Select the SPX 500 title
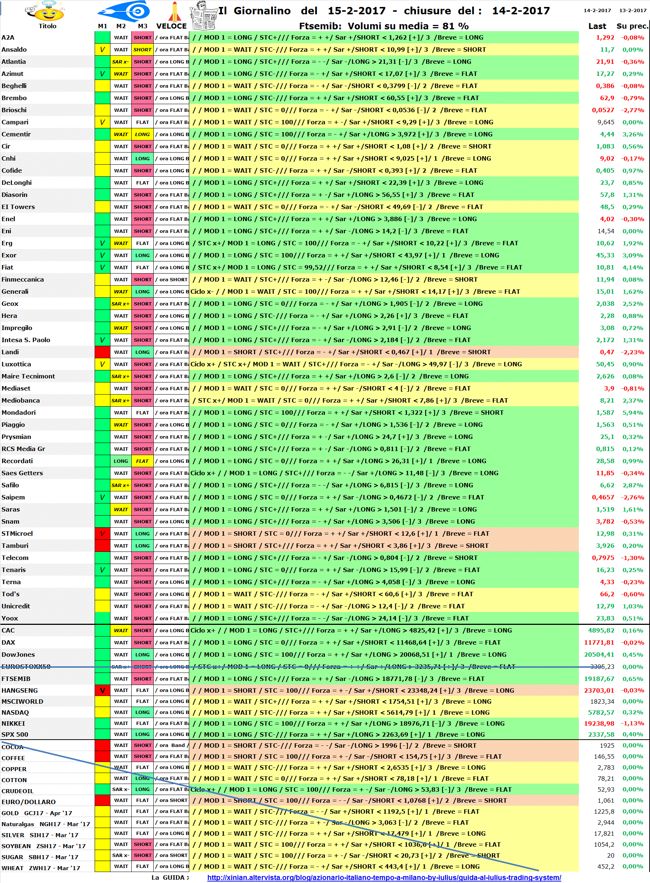 [15, 734]
